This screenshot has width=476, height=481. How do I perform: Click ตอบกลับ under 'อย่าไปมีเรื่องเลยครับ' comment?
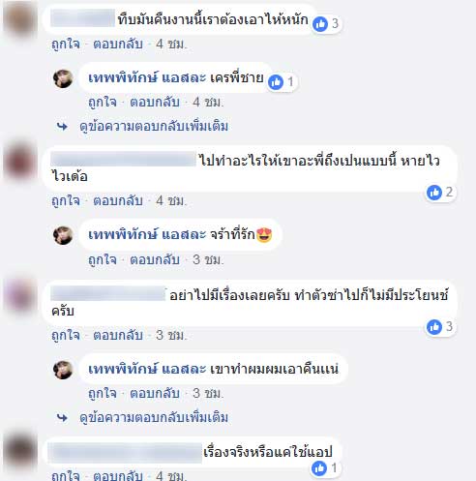(x=118, y=335)
